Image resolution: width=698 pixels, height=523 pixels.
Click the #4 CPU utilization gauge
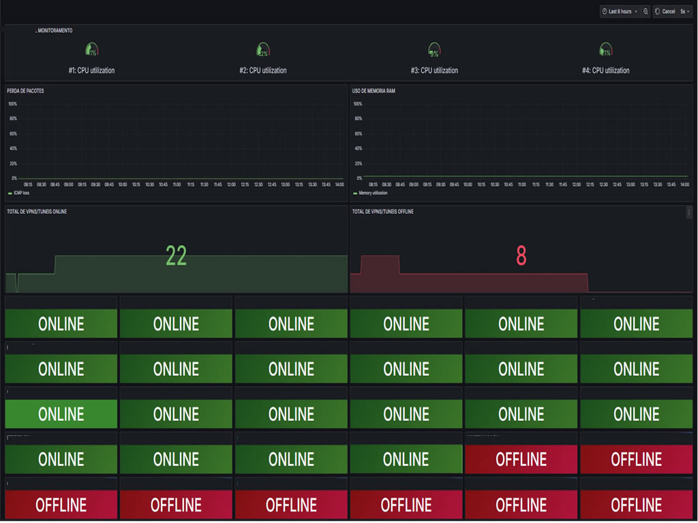pos(605,50)
